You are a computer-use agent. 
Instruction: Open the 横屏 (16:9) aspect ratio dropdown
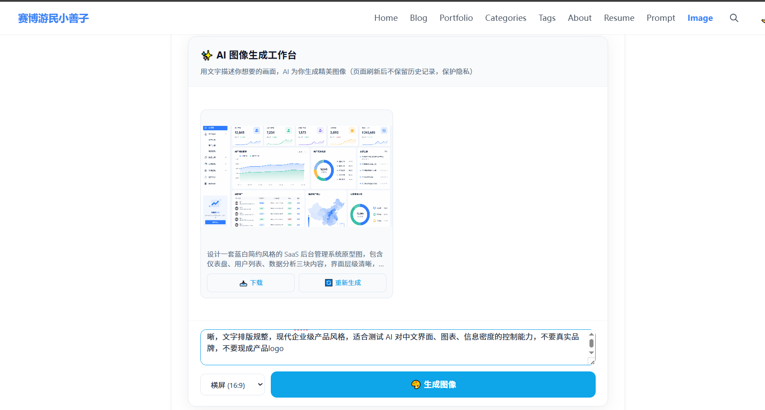tap(233, 385)
